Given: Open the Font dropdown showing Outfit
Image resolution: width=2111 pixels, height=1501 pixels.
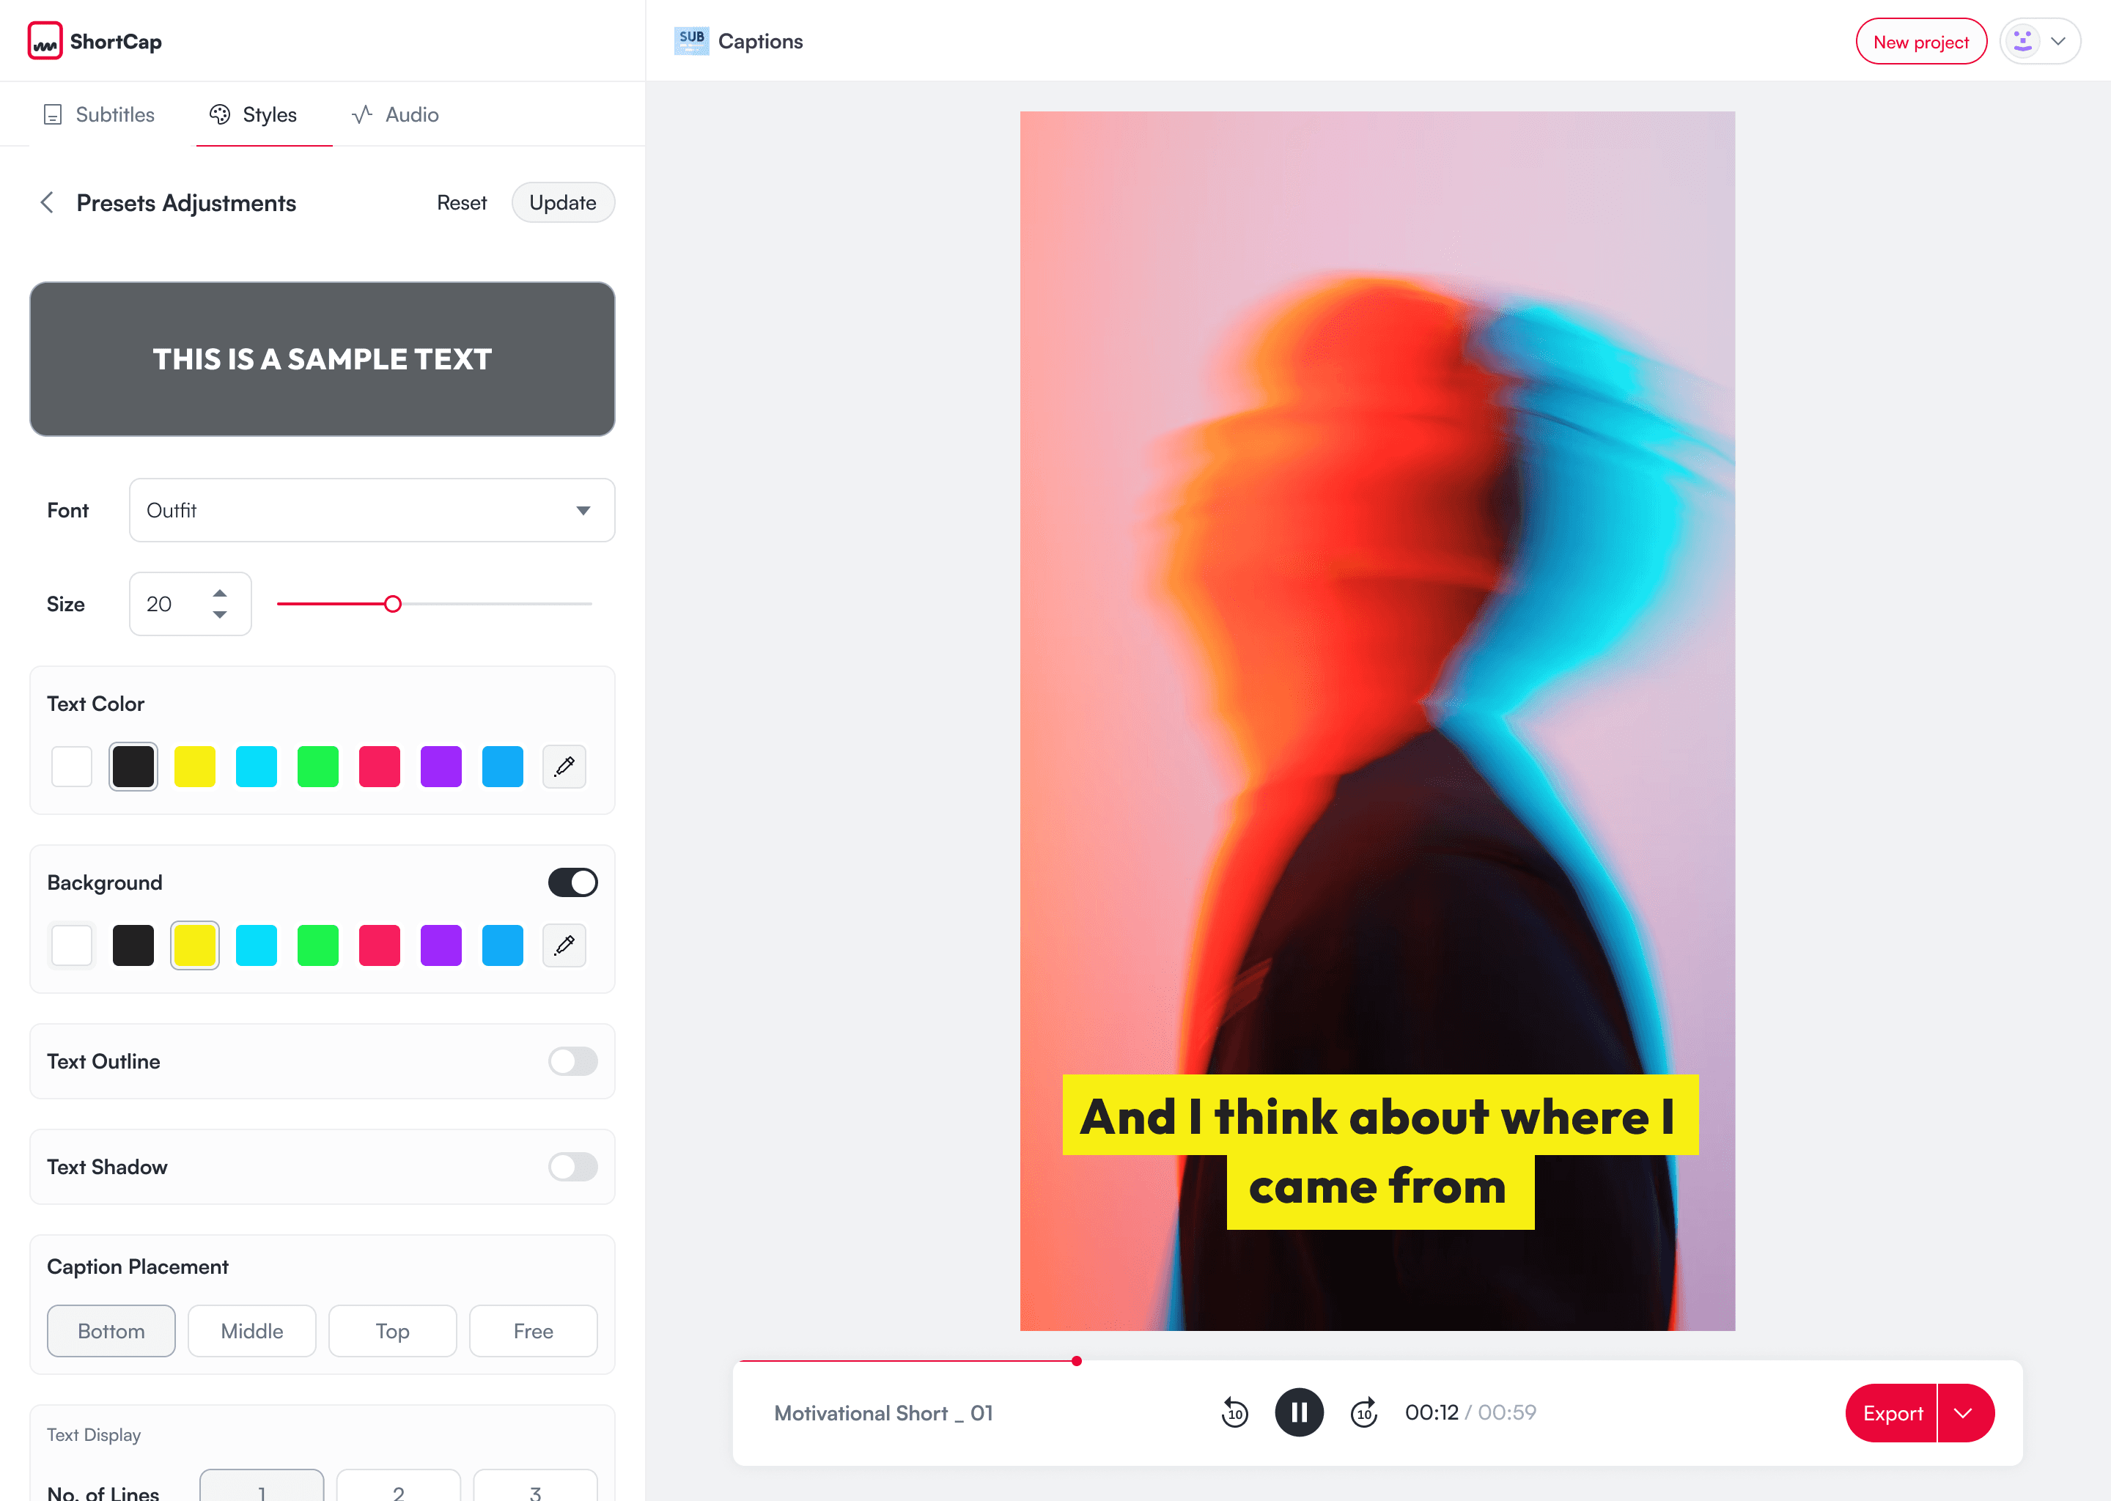Looking at the screenshot, I should pos(372,510).
